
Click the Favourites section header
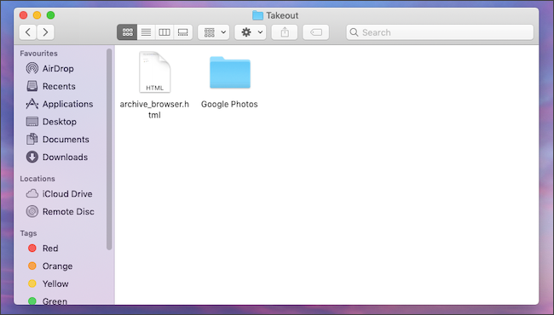point(38,54)
